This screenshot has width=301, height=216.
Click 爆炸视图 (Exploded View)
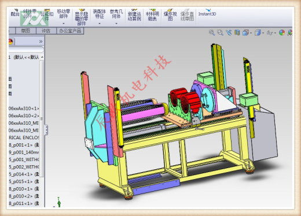(170, 16)
